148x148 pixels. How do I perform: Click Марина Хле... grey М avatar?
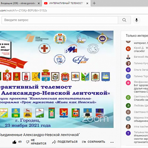[128, 119]
